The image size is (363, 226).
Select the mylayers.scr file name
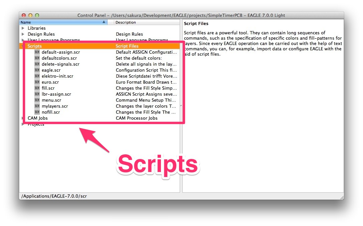55,106
